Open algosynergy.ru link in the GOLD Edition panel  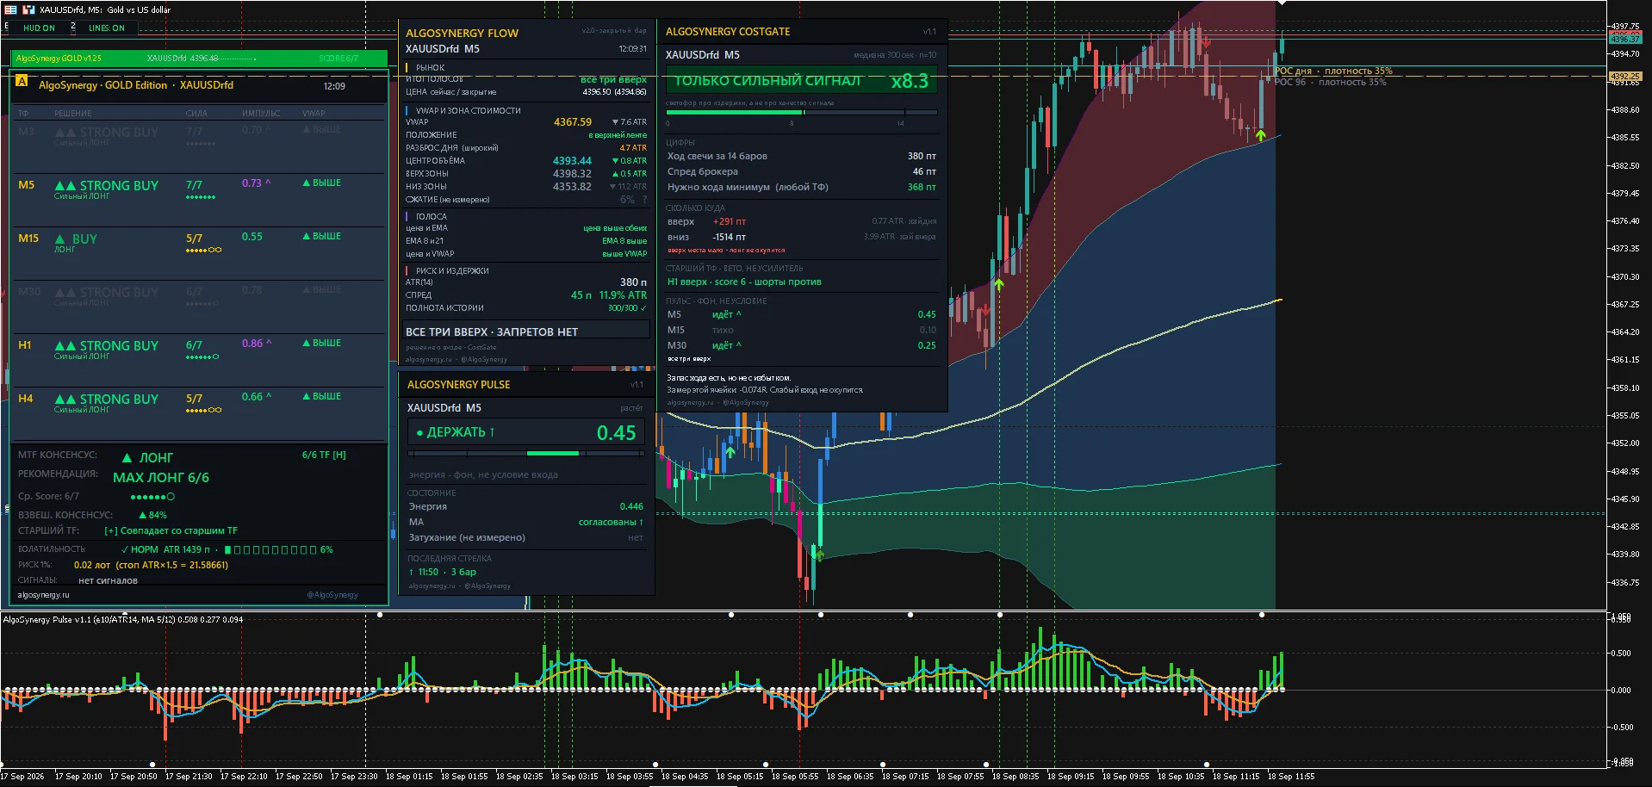44,595
